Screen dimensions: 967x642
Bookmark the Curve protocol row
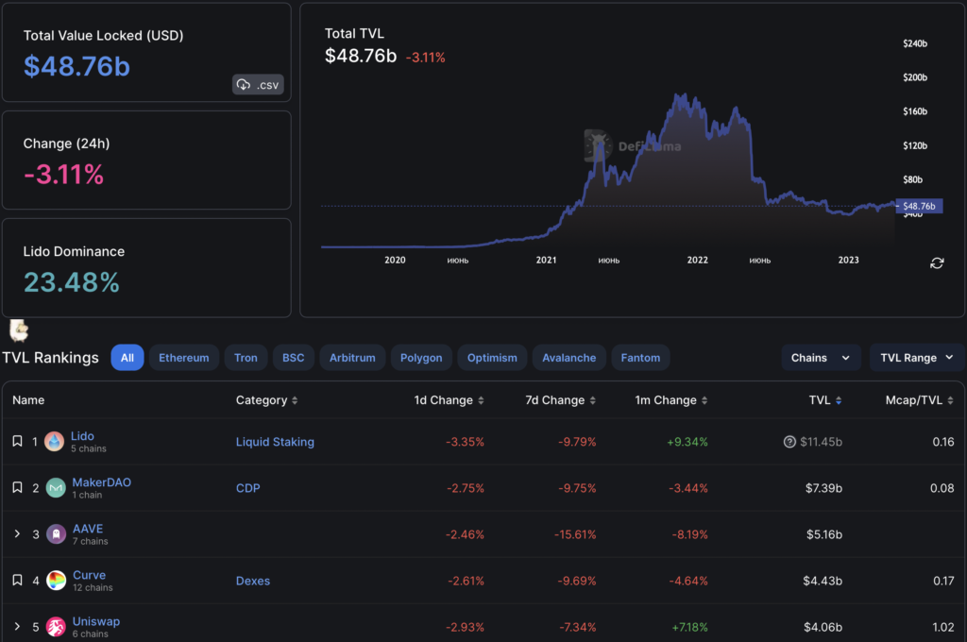point(17,581)
